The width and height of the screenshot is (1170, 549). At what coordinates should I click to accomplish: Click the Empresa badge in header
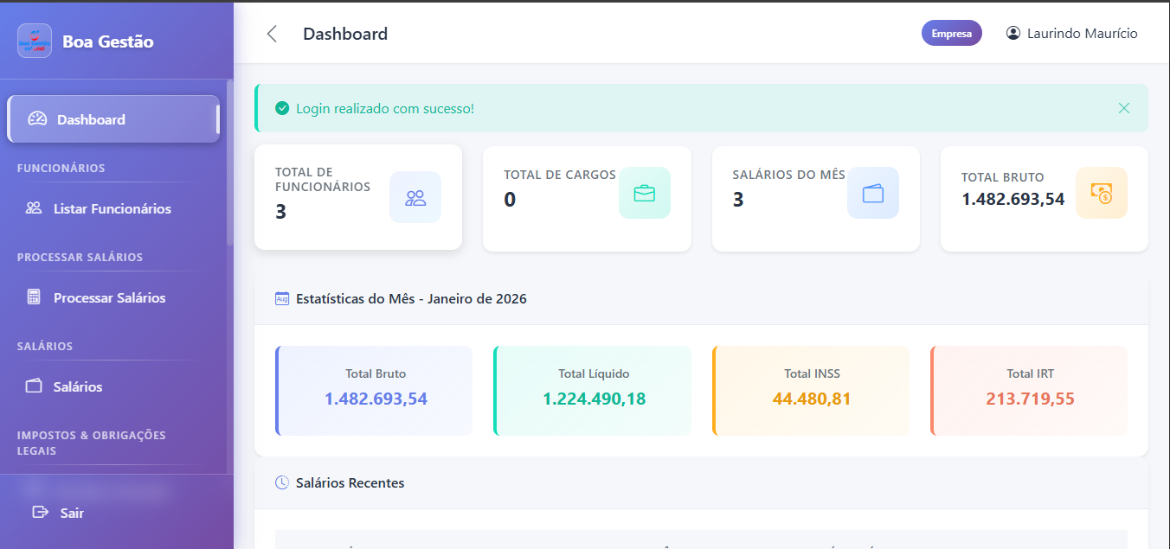951,34
